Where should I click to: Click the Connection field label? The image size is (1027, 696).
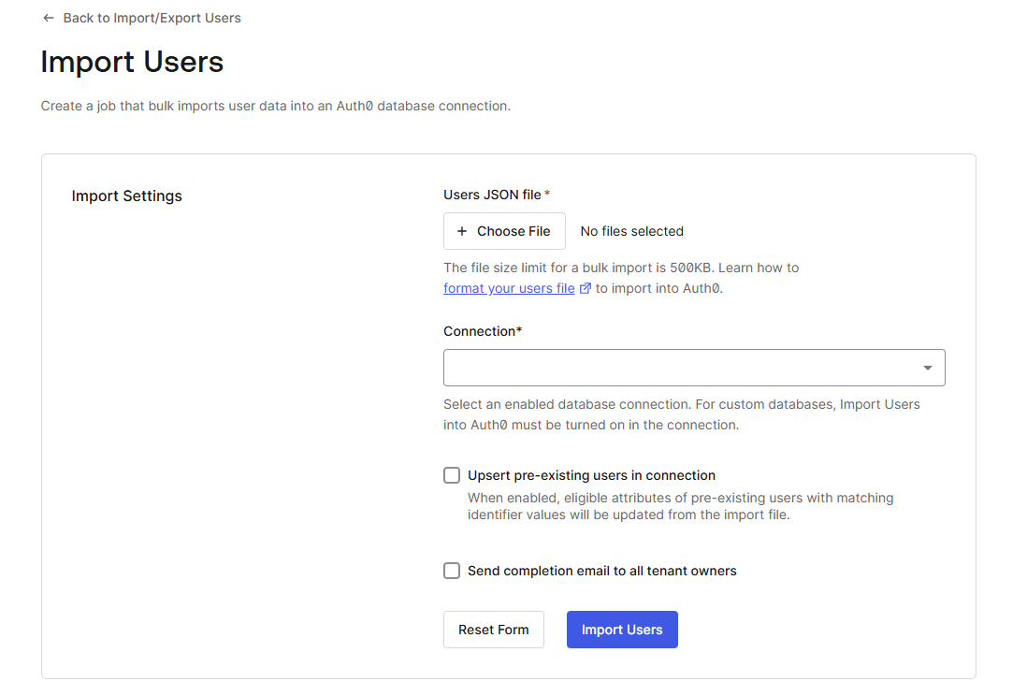point(481,331)
